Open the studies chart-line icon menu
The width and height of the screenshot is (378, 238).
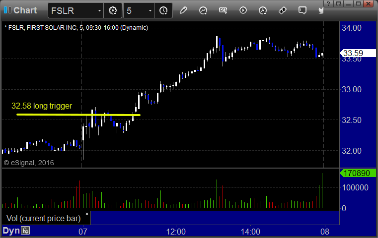tap(203, 10)
